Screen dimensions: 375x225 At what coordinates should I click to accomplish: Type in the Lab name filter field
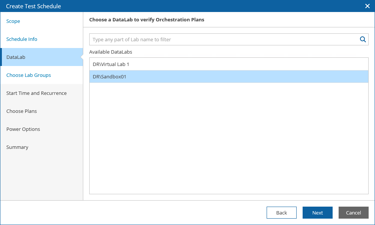pyautogui.click(x=224, y=39)
